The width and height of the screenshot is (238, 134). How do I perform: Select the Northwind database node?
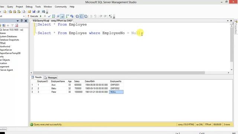click(5, 47)
